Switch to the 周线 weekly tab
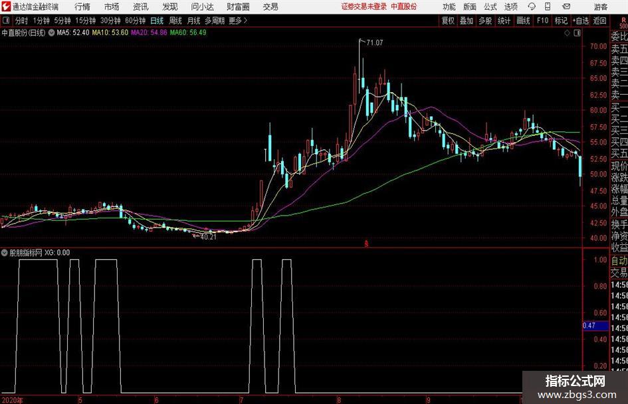 click(x=175, y=21)
